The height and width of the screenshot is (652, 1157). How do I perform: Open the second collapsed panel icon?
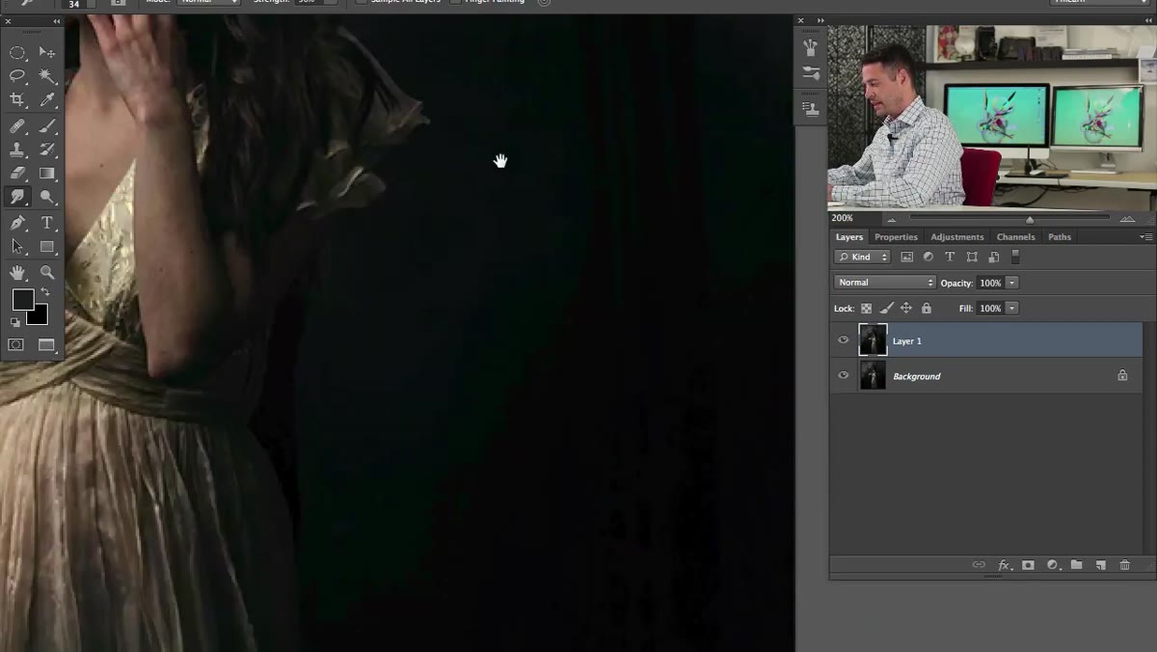[811, 74]
